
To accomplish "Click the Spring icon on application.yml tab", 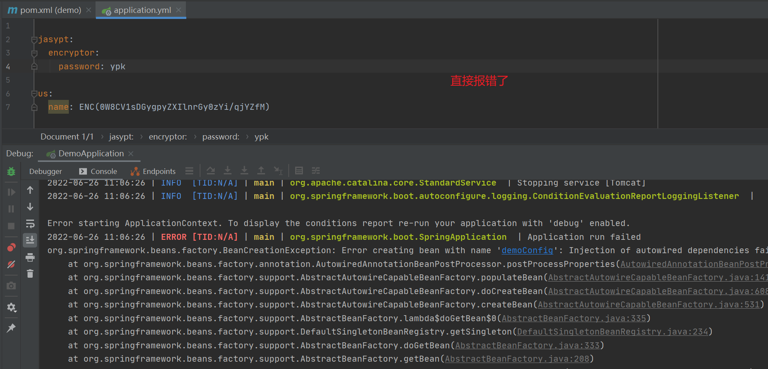I will click(106, 11).
